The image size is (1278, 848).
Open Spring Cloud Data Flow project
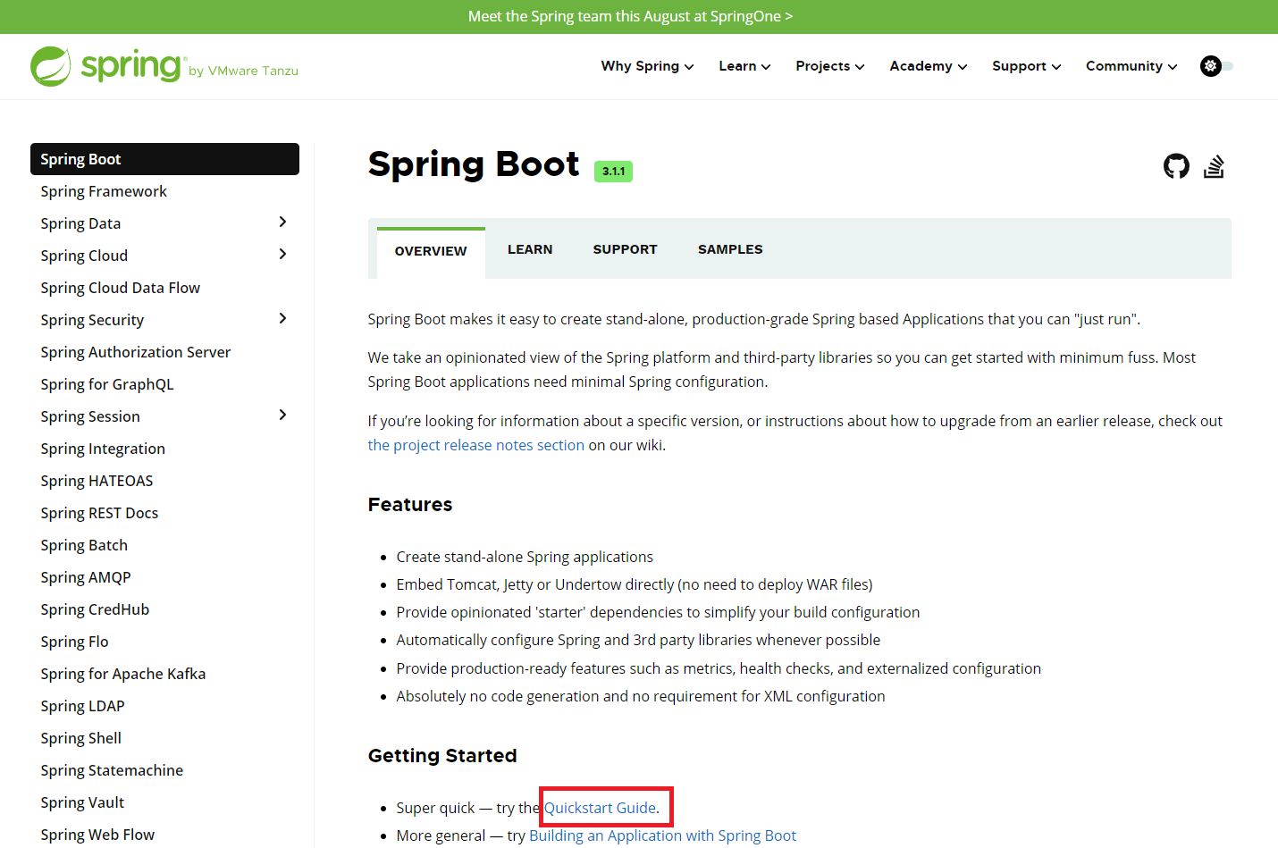click(120, 288)
